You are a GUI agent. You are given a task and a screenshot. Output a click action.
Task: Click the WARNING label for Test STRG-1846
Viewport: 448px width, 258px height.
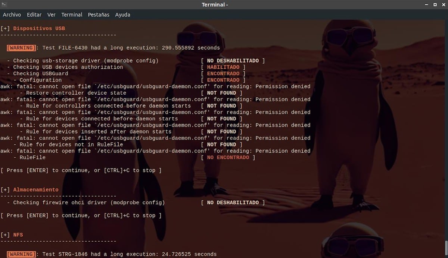click(x=21, y=254)
